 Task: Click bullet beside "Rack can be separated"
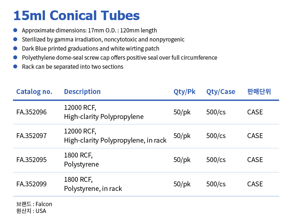pos(15,66)
